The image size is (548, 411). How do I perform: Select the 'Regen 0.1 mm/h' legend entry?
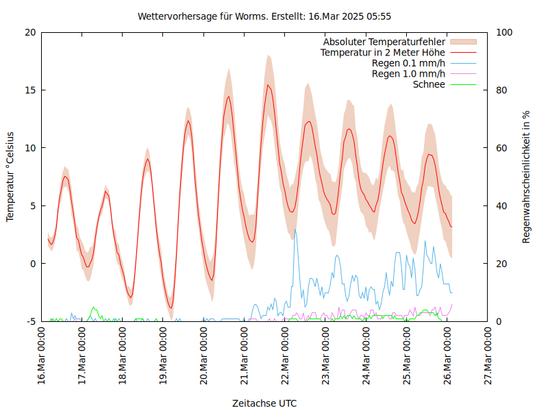point(408,63)
